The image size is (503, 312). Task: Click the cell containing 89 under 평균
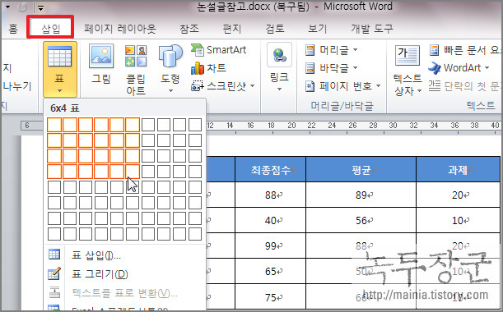pyautogui.click(x=361, y=195)
